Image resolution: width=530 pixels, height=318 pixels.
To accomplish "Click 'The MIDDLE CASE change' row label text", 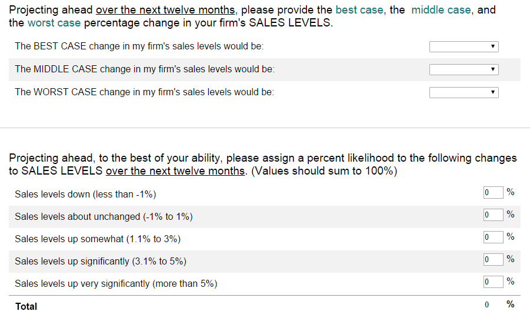I will (145, 69).
